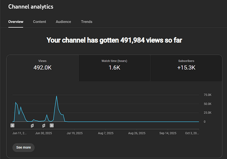Screen dimensions: 227x159
Task: Select the Overview tab
Action: click(16, 22)
